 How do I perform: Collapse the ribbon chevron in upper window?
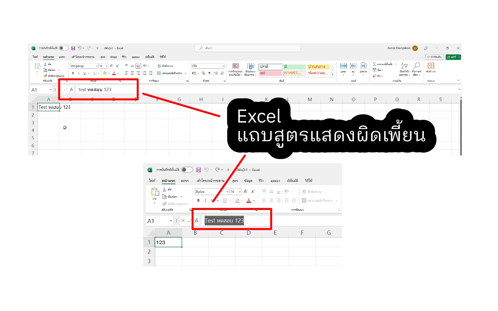[x=459, y=80]
